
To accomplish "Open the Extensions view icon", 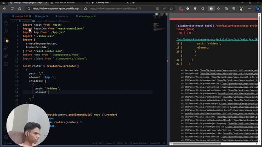I will [6, 56].
